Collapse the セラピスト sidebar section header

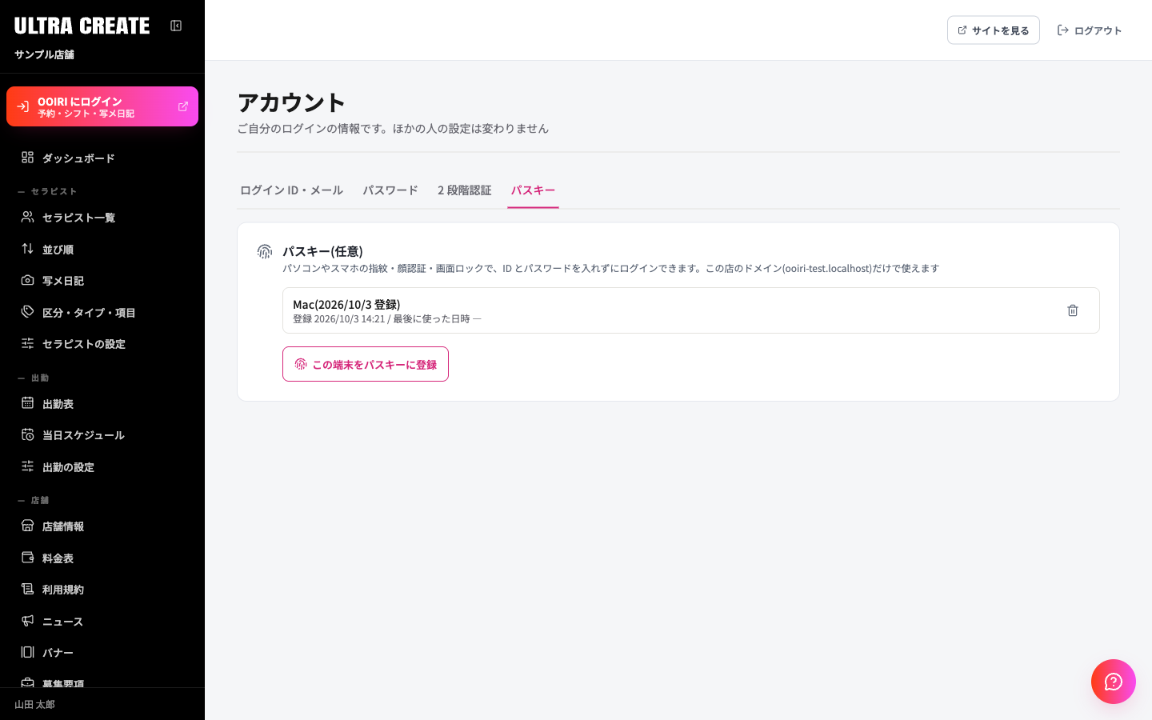pos(48,191)
